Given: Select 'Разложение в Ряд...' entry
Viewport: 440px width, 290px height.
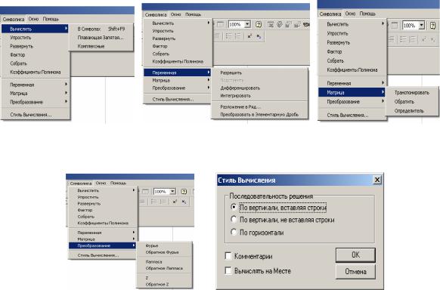Looking at the screenshot, I should [259, 107].
